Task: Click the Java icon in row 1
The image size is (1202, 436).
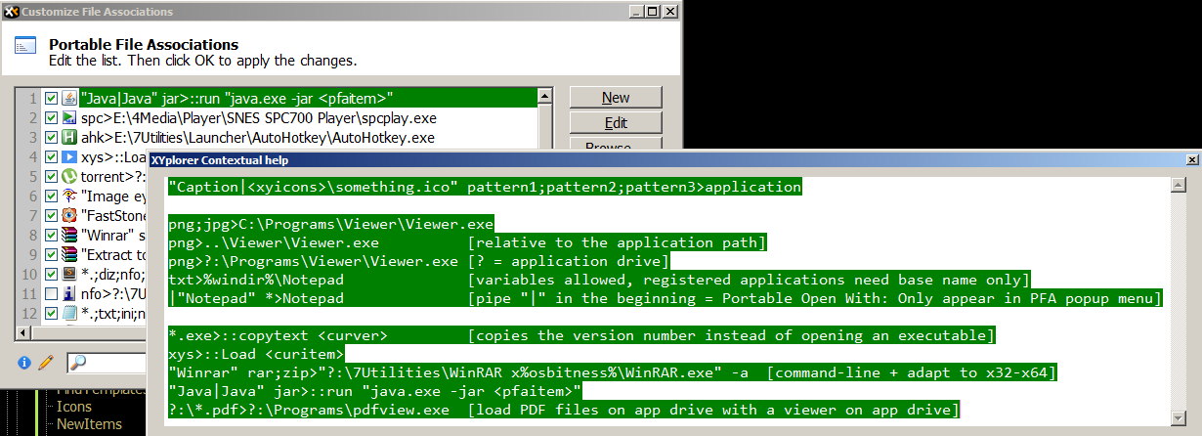Action: coord(69,98)
